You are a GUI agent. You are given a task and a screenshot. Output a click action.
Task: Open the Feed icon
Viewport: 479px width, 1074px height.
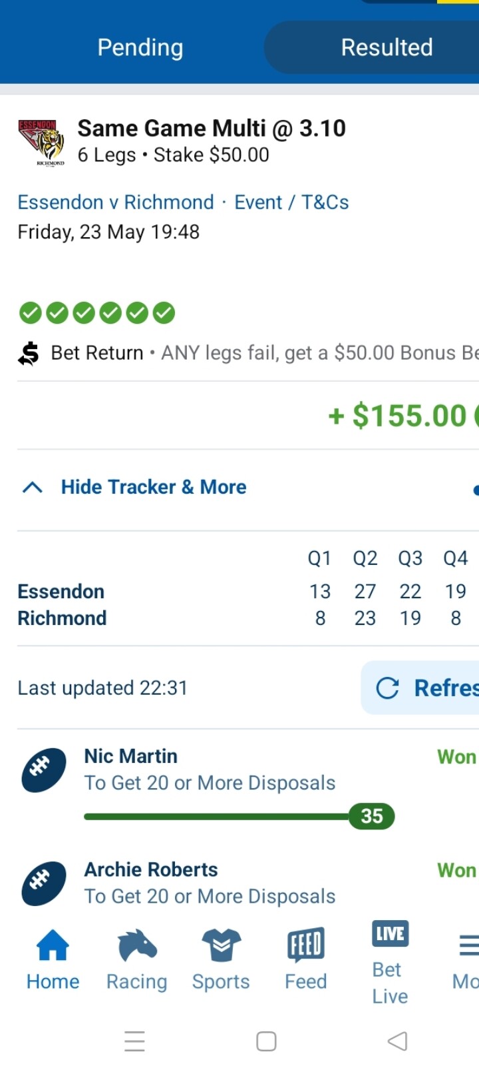pyautogui.click(x=306, y=946)
